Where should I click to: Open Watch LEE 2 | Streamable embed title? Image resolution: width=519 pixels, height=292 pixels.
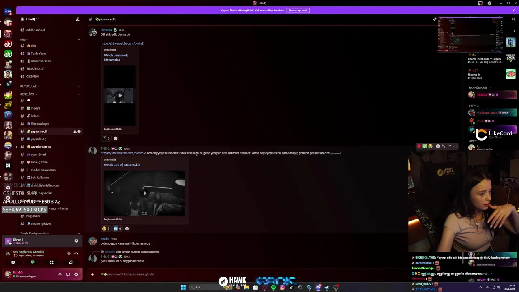(x=122, y=165)
